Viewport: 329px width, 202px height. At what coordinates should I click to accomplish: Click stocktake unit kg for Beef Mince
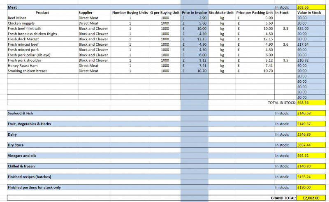(222, 18)
